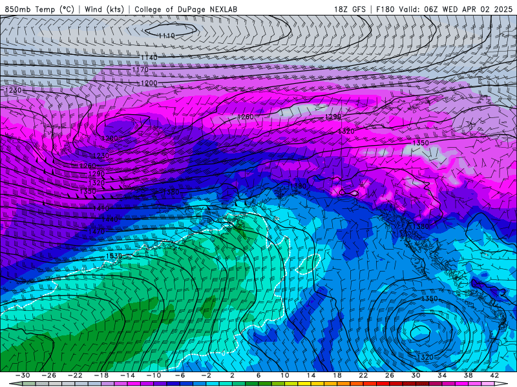Click the −10 color bar tick label
Screen dimensions: 517x387
point(154,375)
